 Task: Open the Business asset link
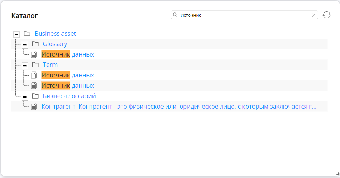coord(55,34)
